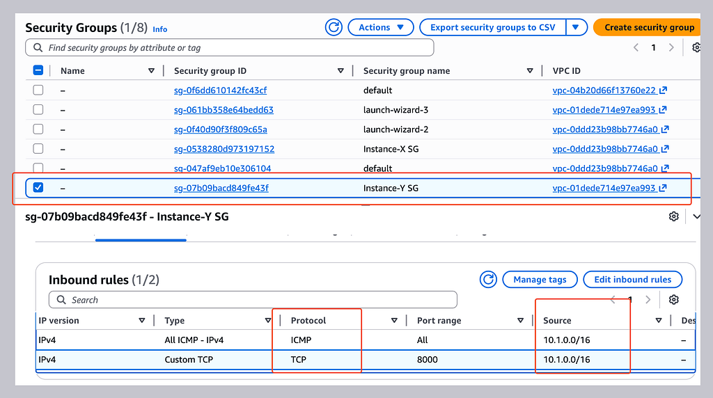This screenshot has height=398, width=713.
Task: Open security group sg-0f40d90f3f809c65a link
Action: click(221, 129)
